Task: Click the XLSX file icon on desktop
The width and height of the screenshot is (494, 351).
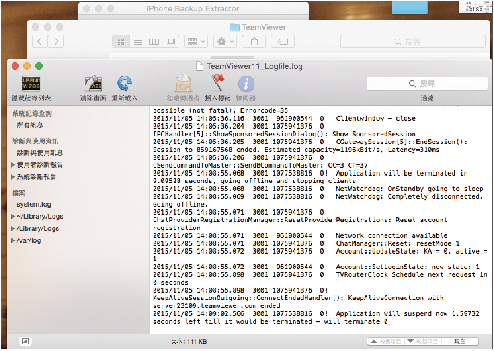Action: tap(475, 7)
